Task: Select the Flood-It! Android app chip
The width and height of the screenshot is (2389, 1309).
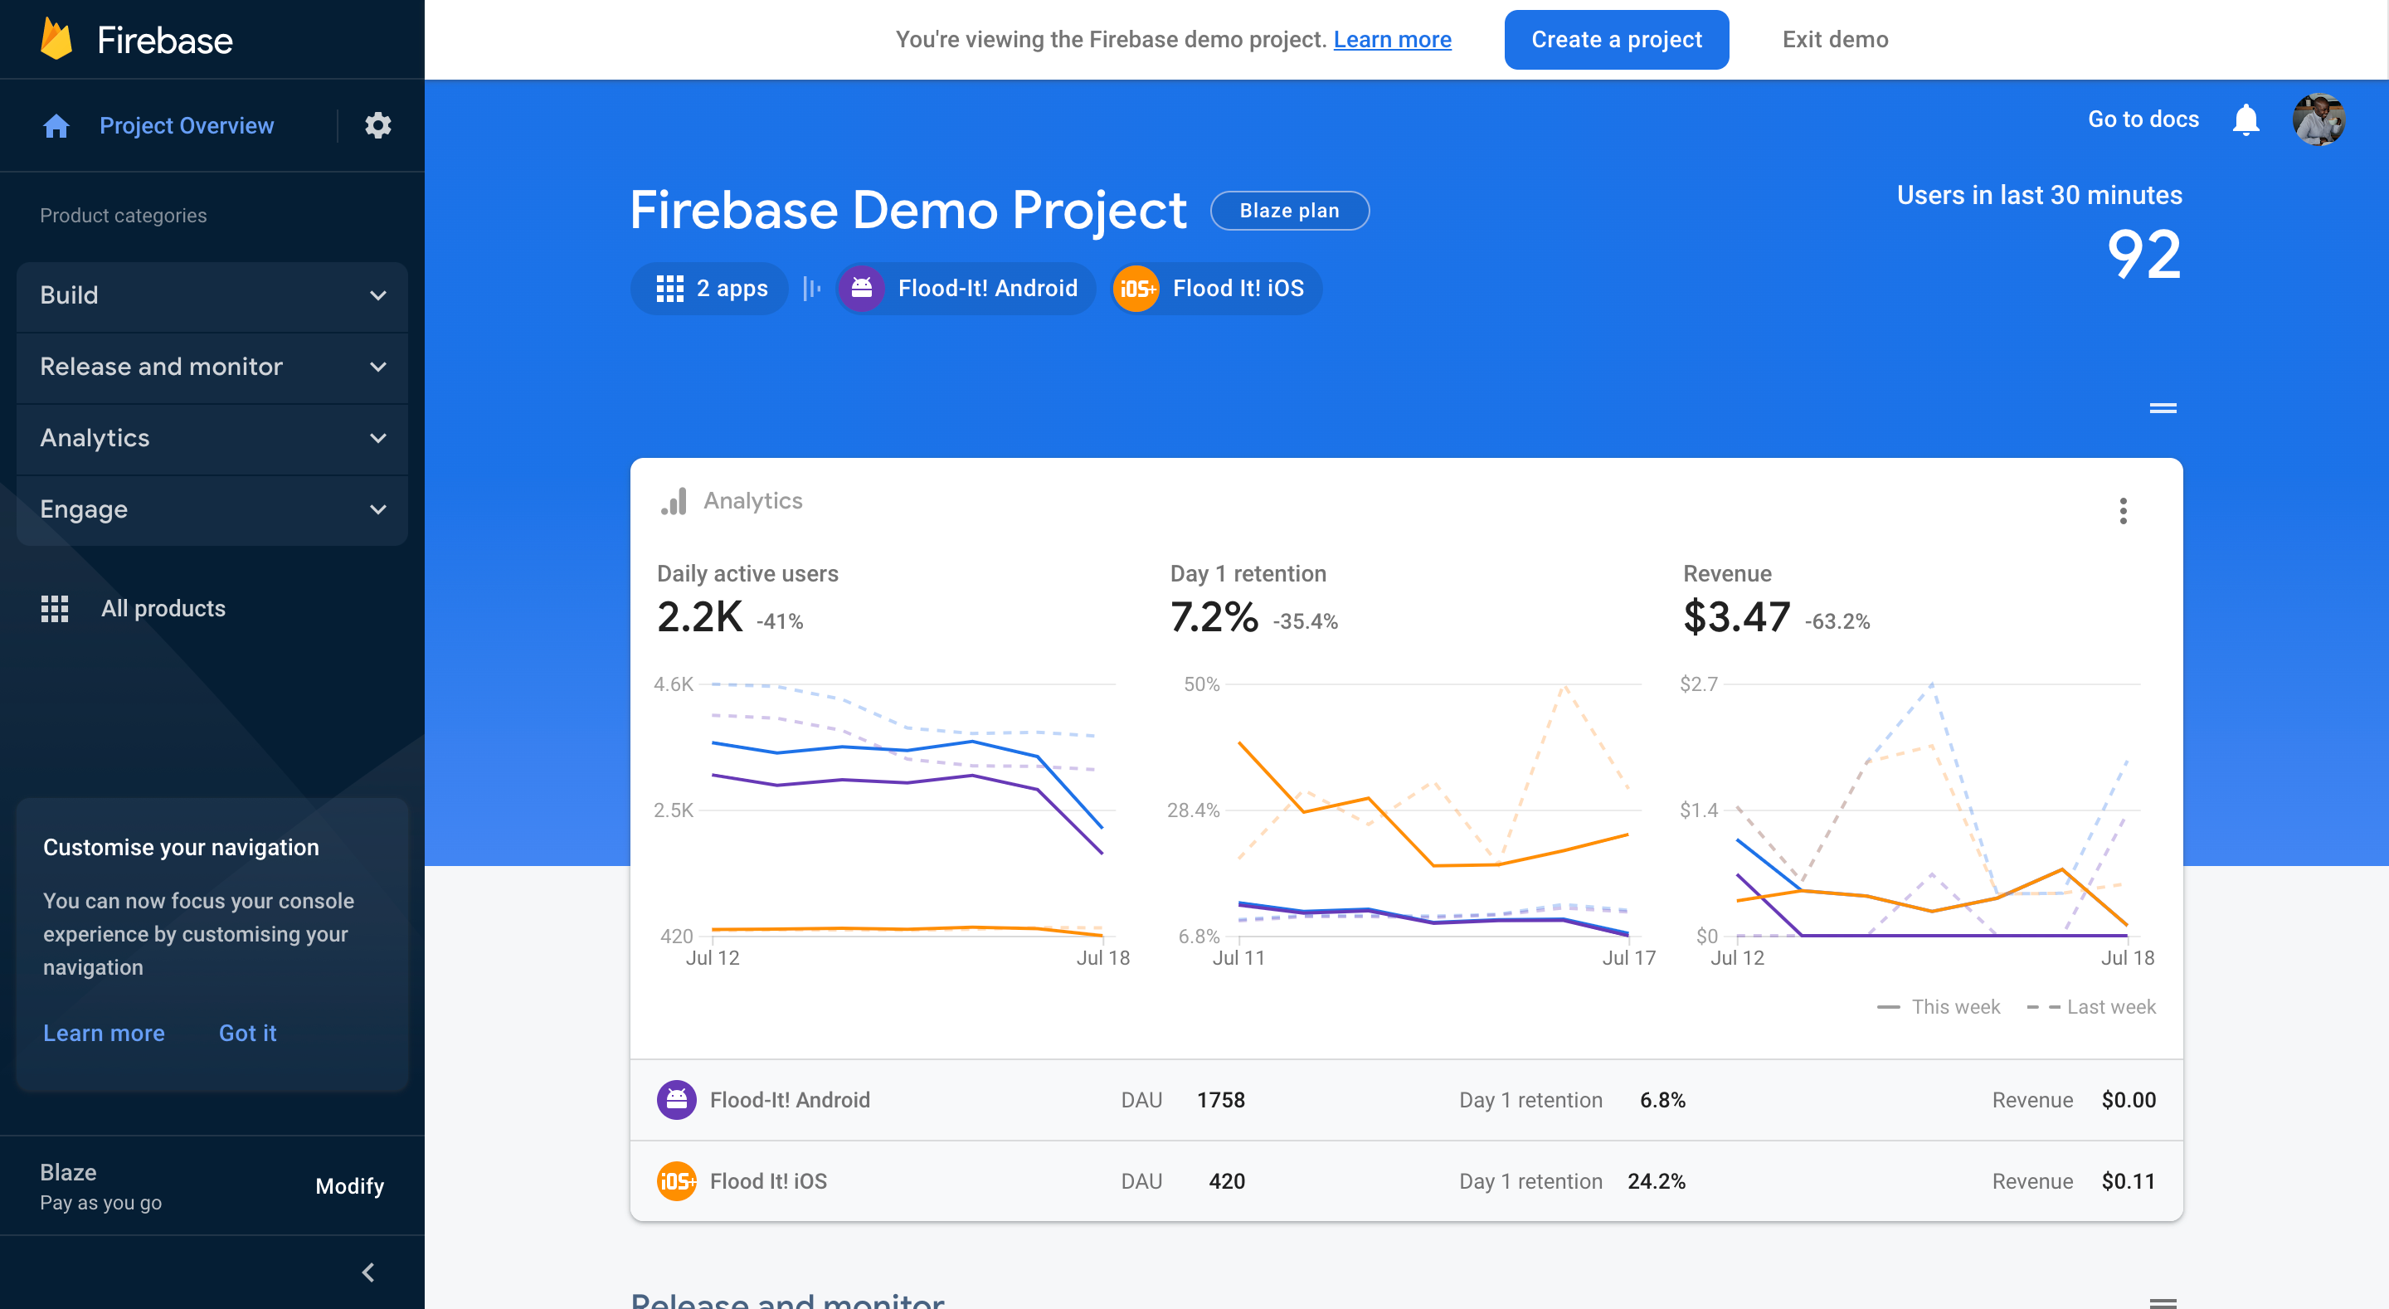Action: tap(966, 289)
